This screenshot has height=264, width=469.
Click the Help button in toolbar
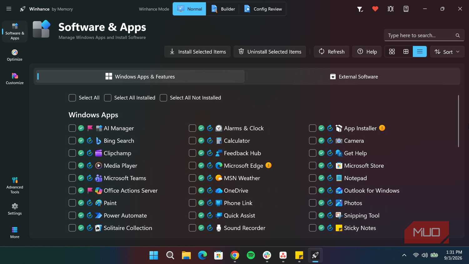367,52
